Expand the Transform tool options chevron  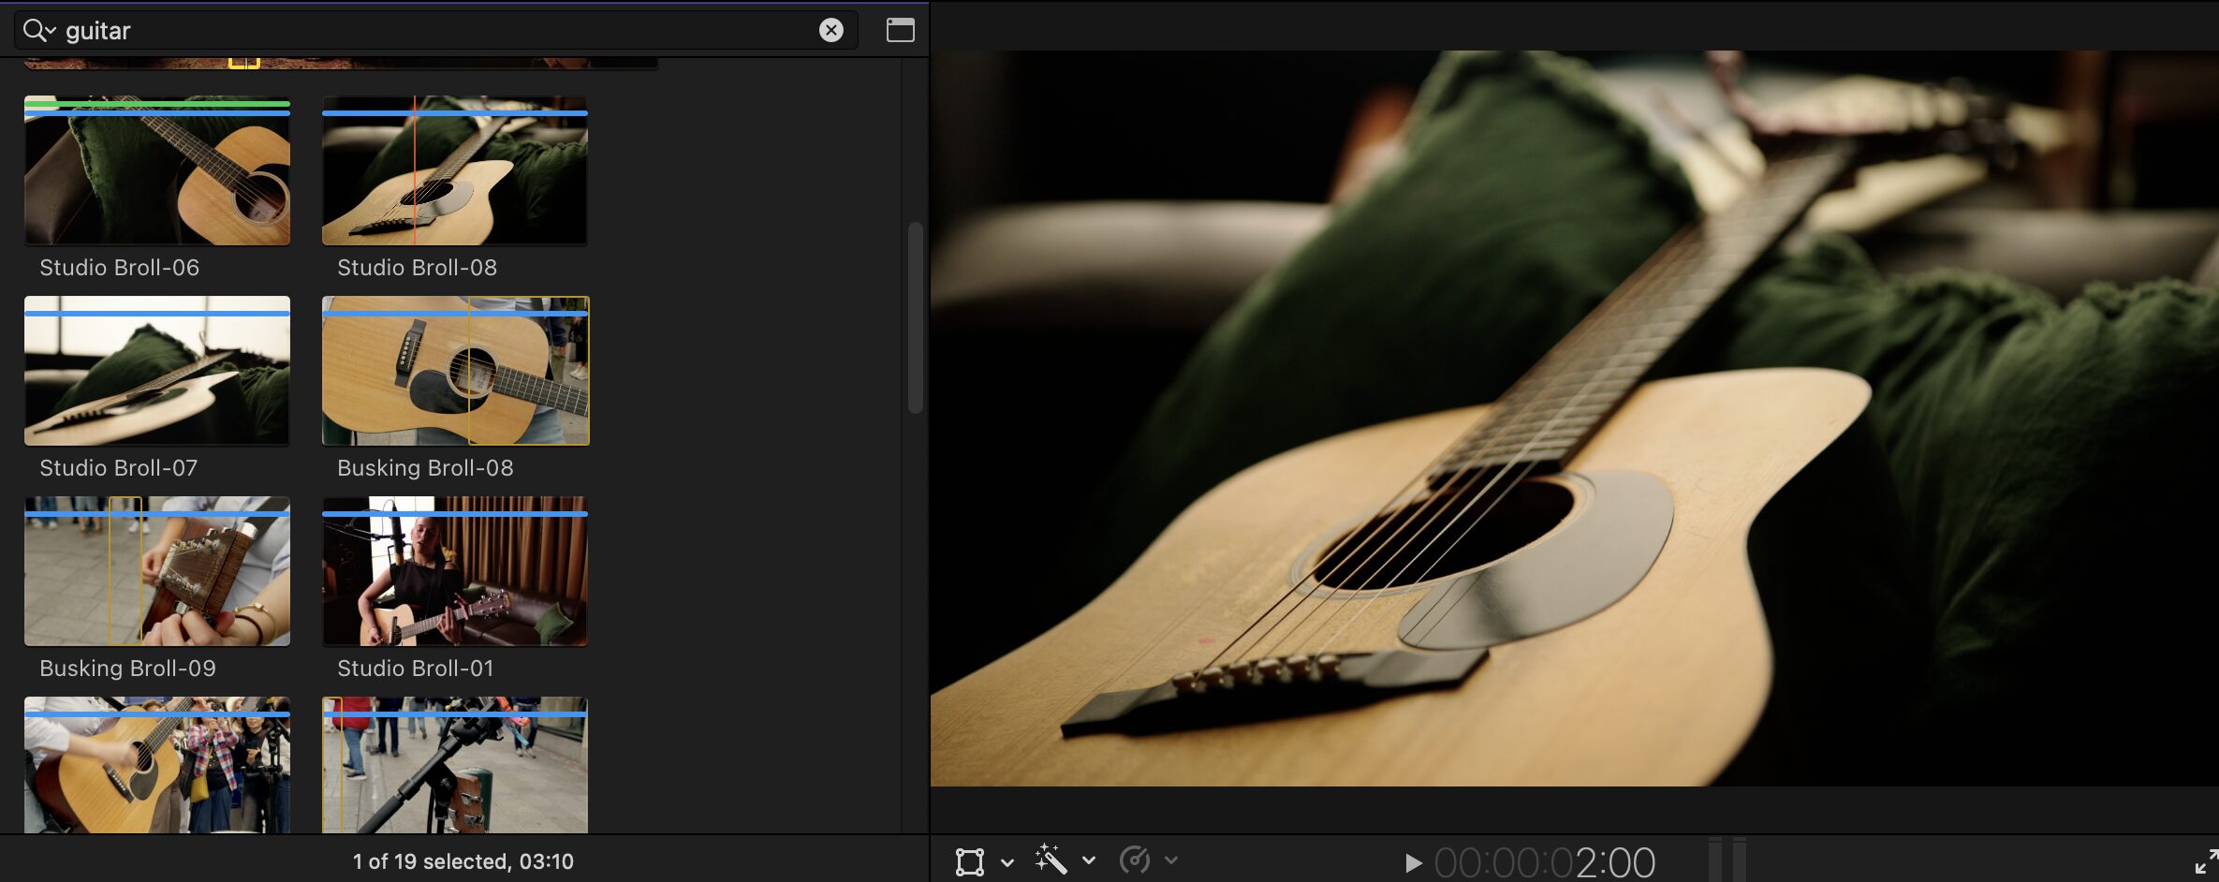tap(1007, 861)
